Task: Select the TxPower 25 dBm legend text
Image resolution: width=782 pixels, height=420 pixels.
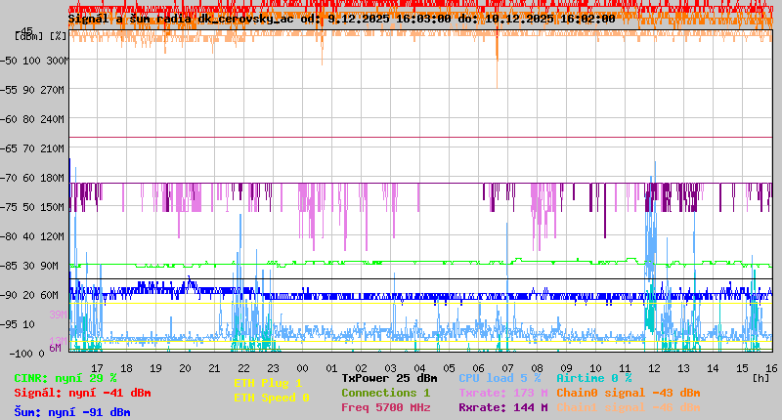Action: point(389,378)
